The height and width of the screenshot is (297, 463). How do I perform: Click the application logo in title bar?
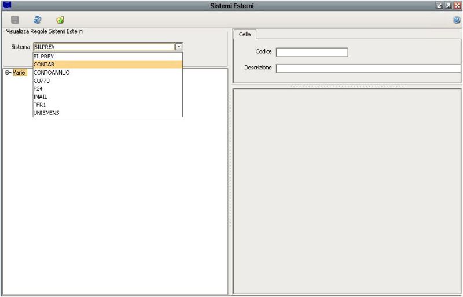[7, 6]
